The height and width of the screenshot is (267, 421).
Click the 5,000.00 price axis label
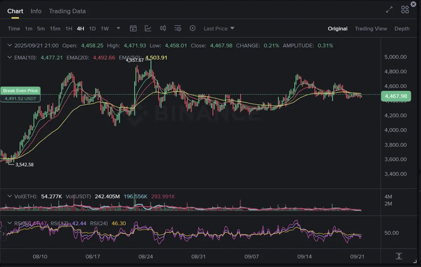pyautogui.click(x=396, y=57)
